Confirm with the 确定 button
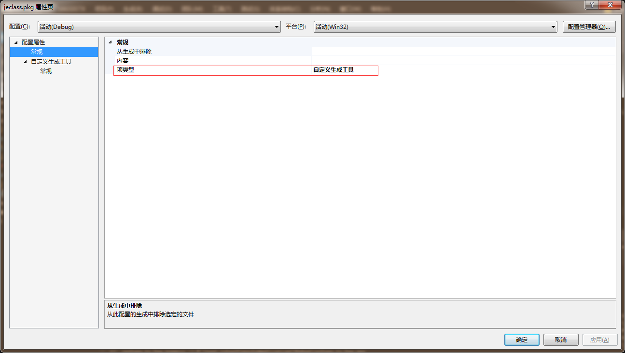This screenshot has height=353, width=625. (522, 339)
